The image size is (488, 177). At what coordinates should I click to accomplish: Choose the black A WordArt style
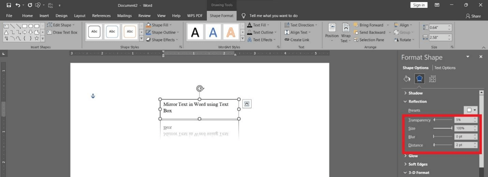click(195, 32)
